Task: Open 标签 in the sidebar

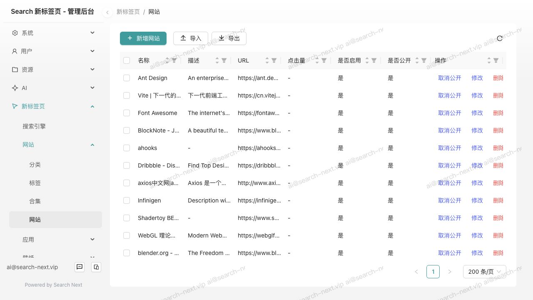Action: [x=35, y=183]
